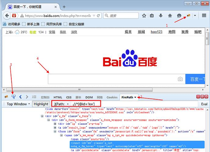This screenshot has height=152, width=210.
Task: Open the URL history dropdown arrow
Action: tap(94, 16)
